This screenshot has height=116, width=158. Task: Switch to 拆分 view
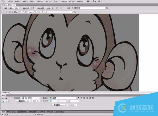click(x=11, y=8)
